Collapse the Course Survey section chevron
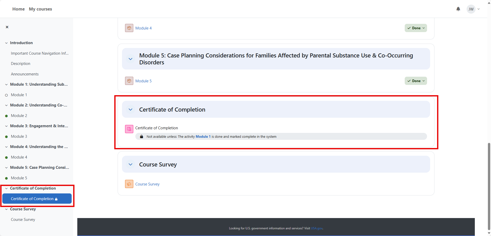The image size is (491, 236). pos(130,164)
